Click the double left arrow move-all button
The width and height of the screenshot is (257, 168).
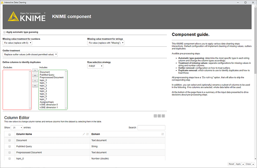pyautogui.click(x=35, y=86)
